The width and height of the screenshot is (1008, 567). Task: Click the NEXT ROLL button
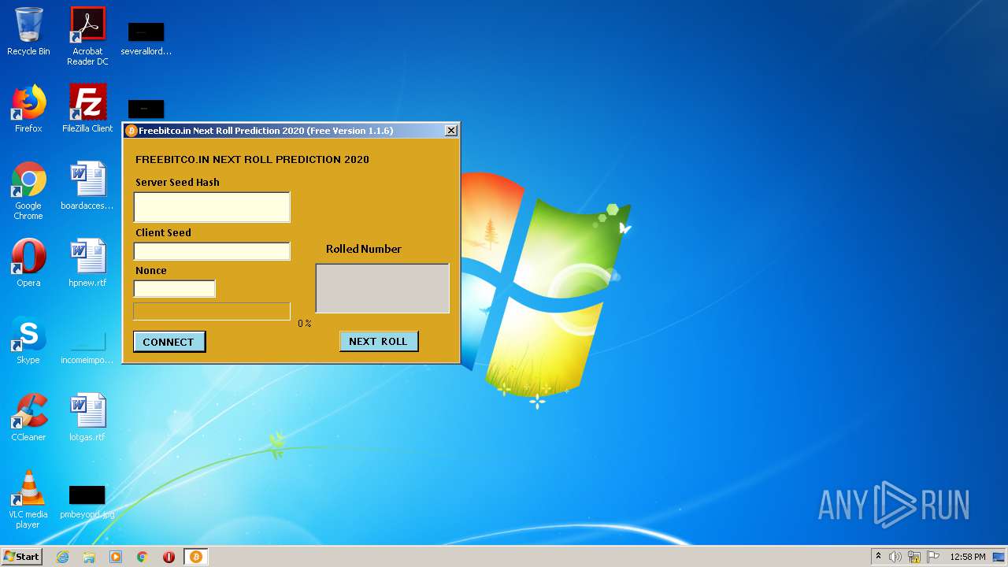[379, 341]
